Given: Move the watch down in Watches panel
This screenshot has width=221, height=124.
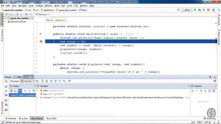Looking at the screenshot, I should coord(205,91).
